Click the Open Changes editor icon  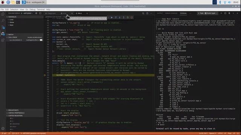pyautogui.click(x=143, y=13)
